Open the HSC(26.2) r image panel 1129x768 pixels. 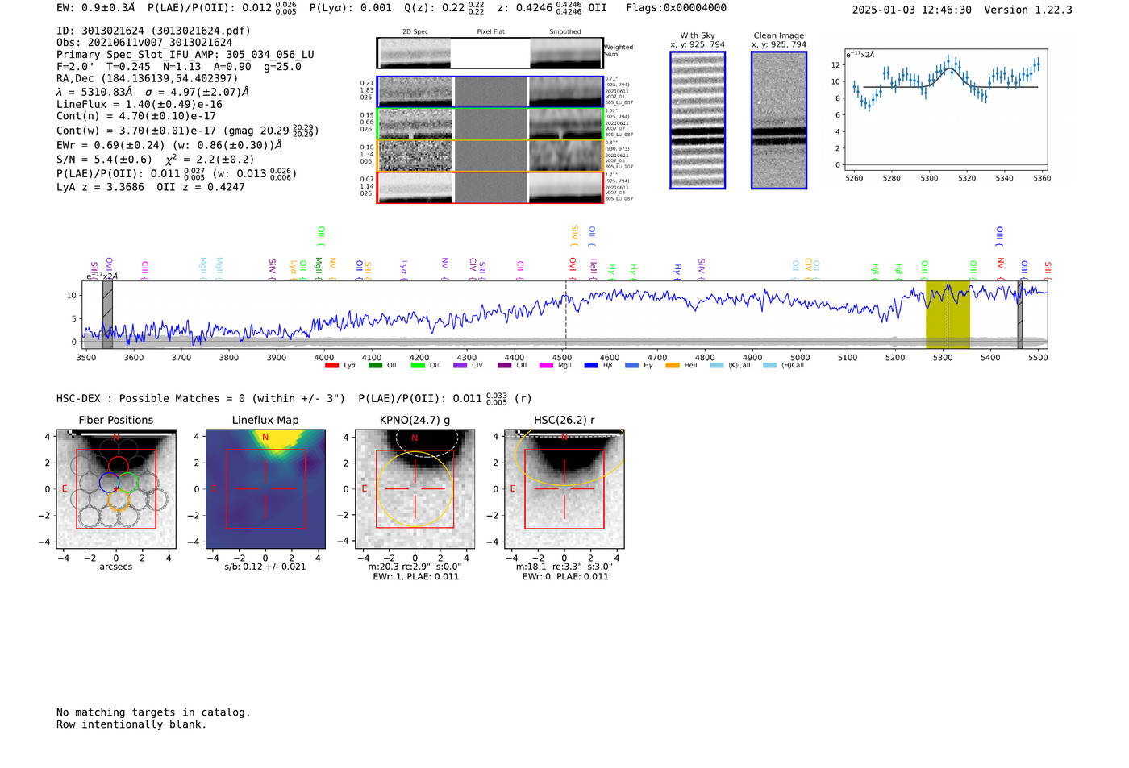pyautogui.click(x=564, y=489)
